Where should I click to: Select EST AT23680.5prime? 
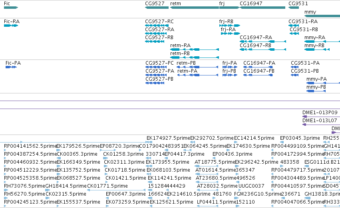[216, 178]
